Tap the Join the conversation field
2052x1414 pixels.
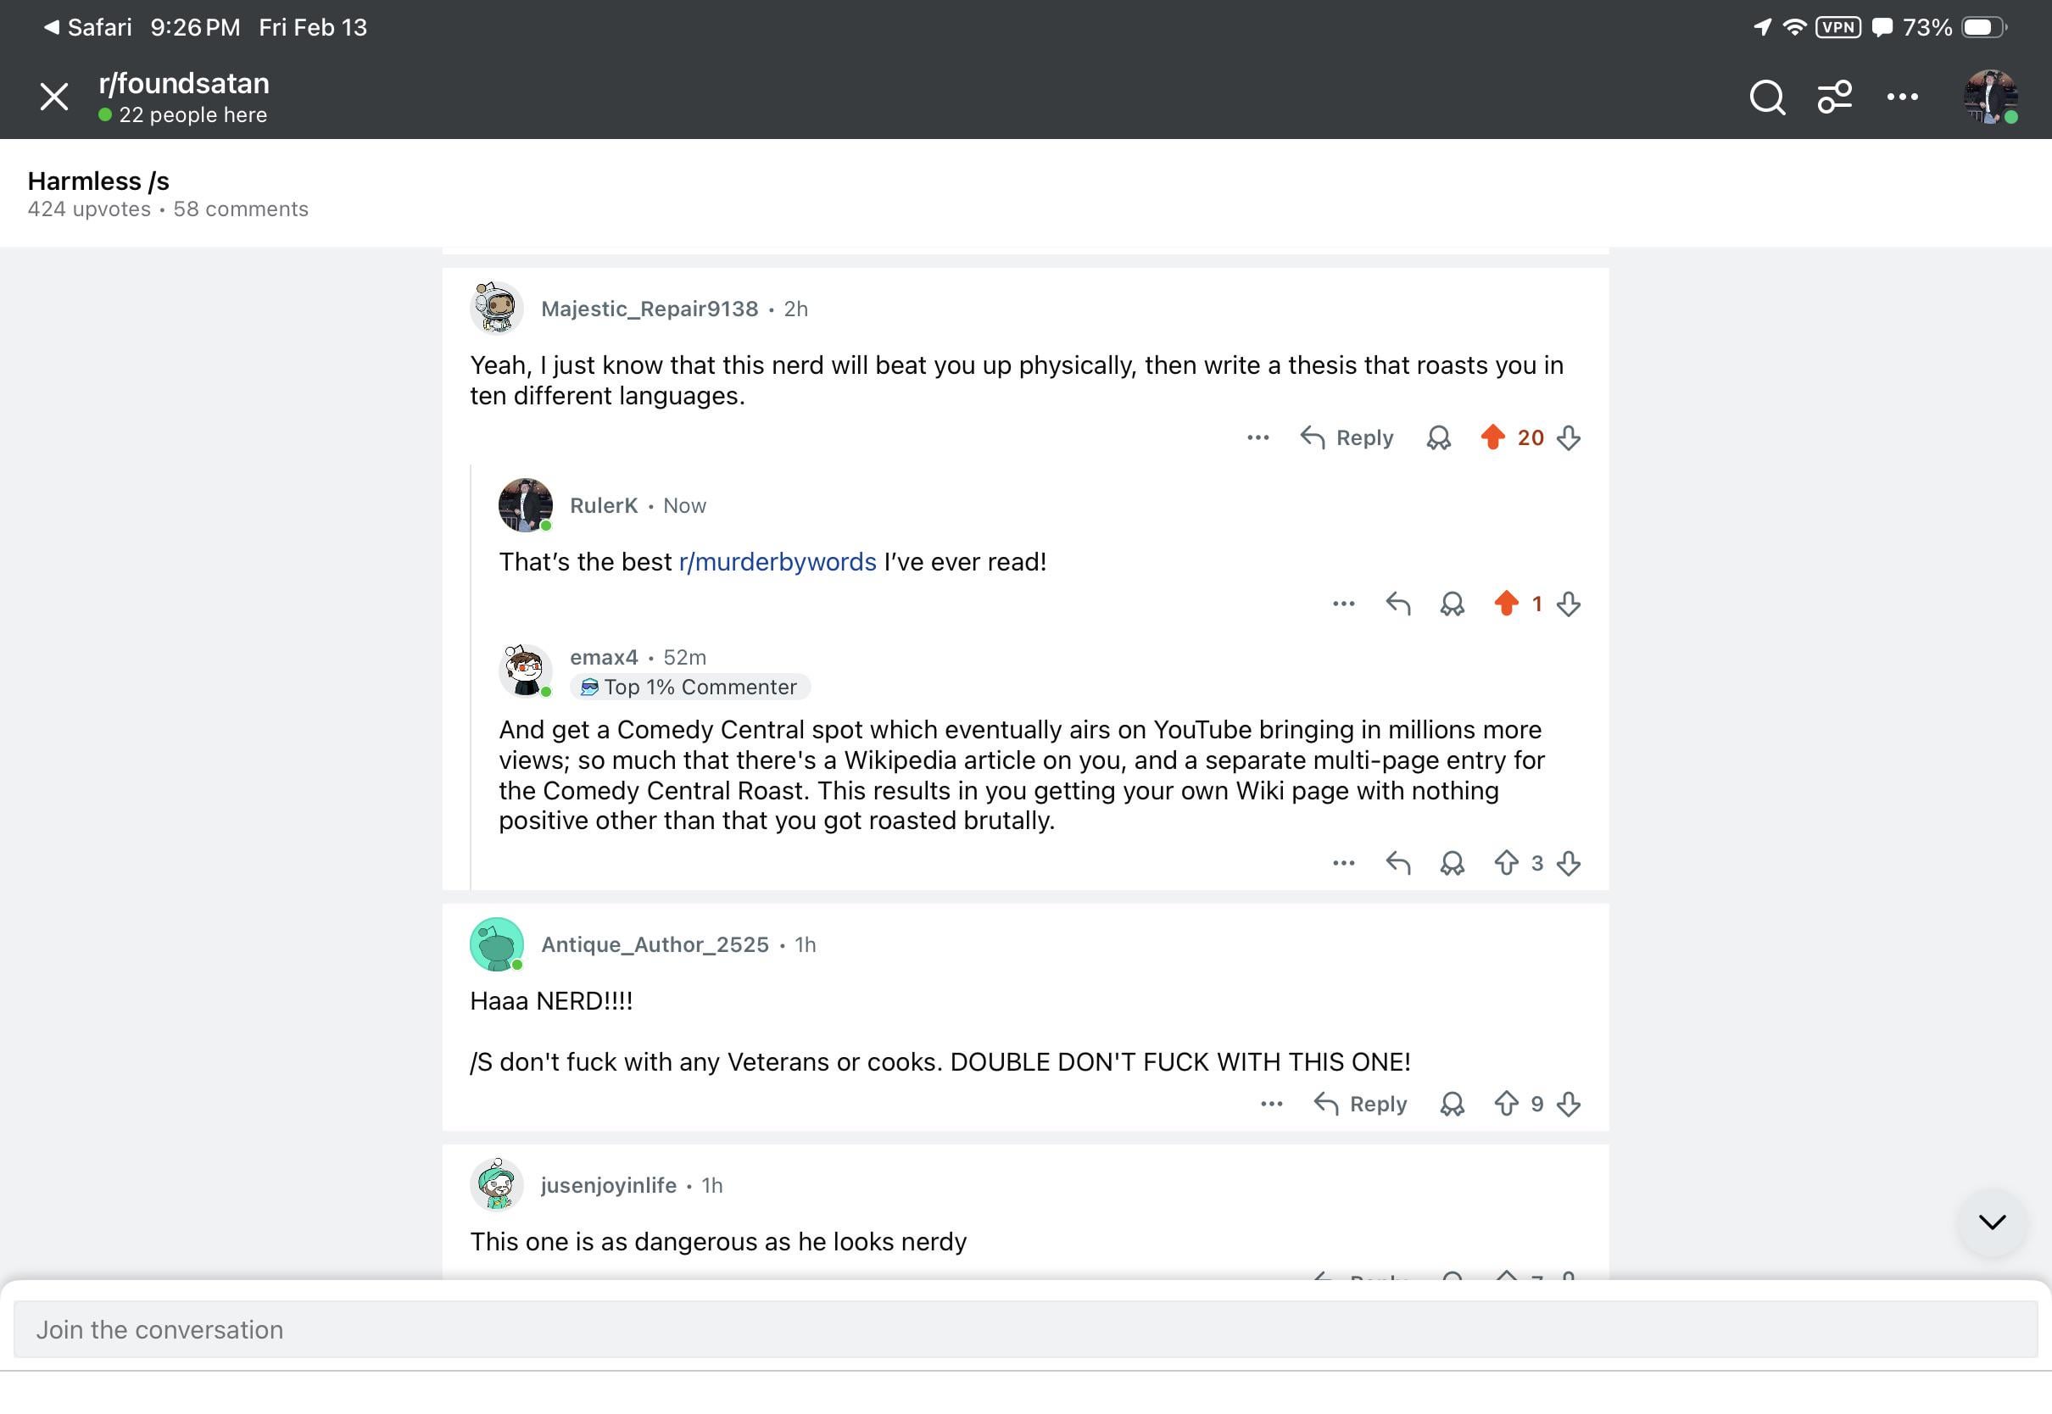[1025, 1329]
